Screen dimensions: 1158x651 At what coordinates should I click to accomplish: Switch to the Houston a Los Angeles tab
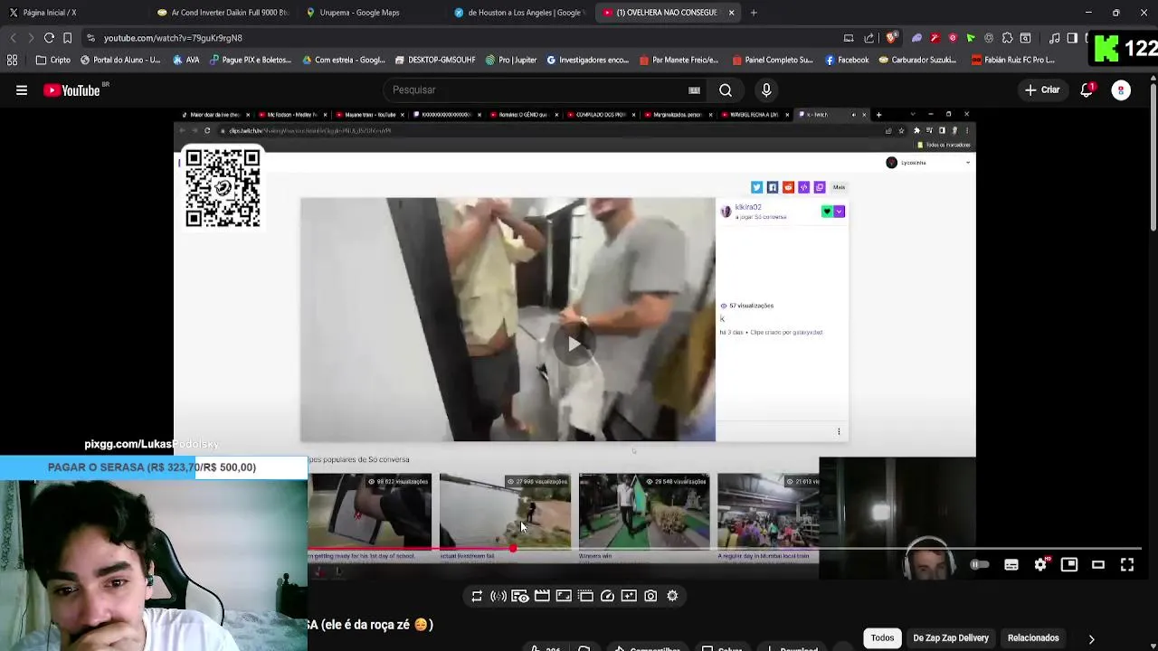518,13
